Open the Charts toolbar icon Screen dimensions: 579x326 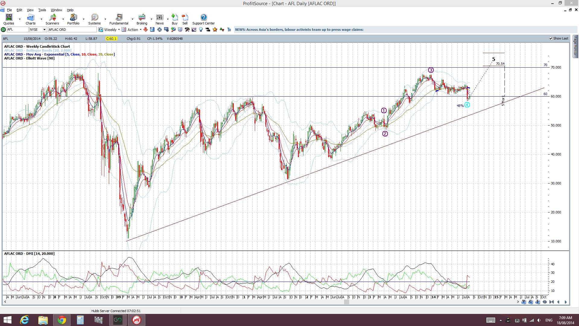(30, 19)
